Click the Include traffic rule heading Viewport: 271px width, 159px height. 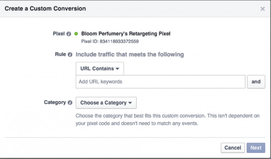(130, 54)
